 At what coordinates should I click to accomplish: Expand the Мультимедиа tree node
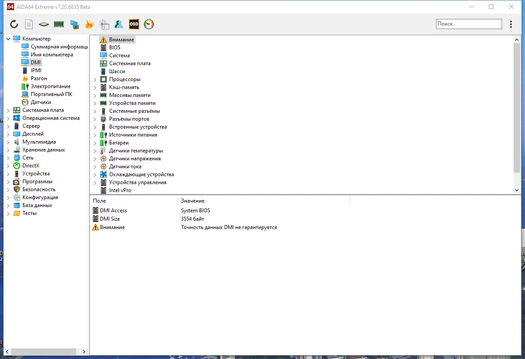tap(8, 142)
